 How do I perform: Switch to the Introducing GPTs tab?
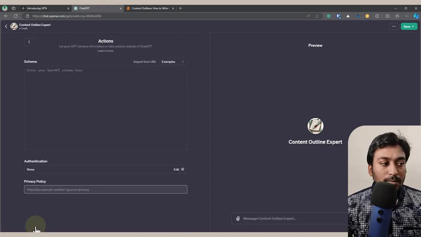pyautogui.click(x=37, y=8)
